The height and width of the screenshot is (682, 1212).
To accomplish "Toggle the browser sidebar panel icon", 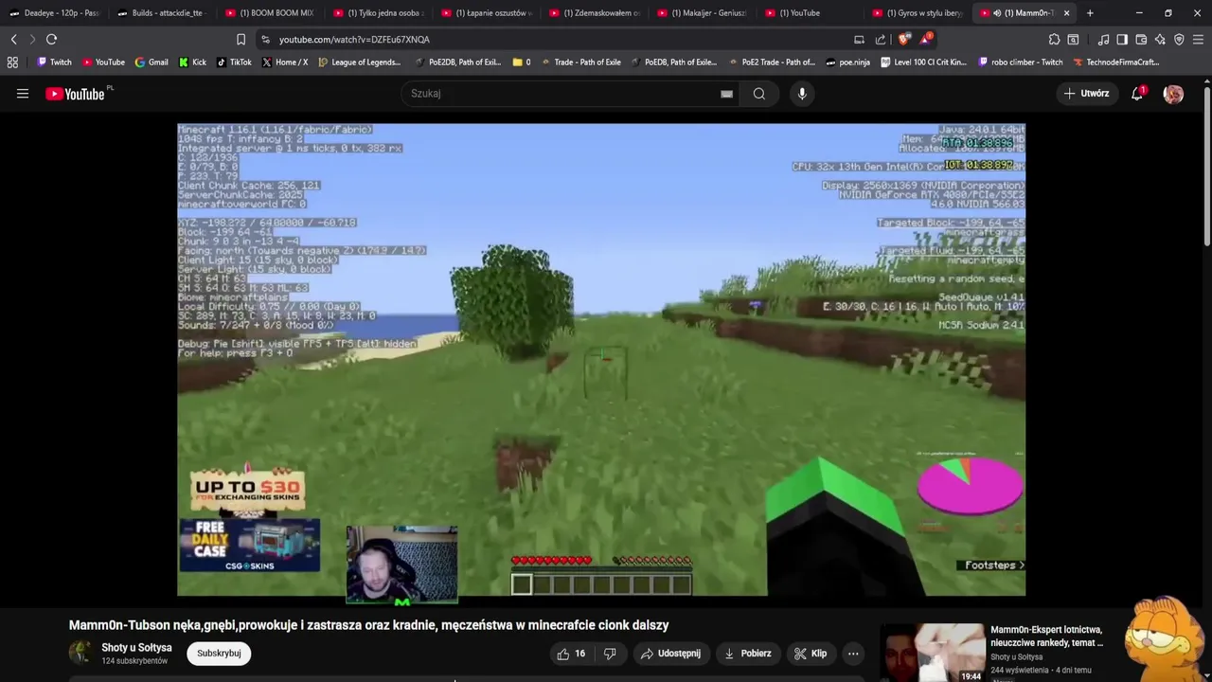I will click(x=1122, y=39).
